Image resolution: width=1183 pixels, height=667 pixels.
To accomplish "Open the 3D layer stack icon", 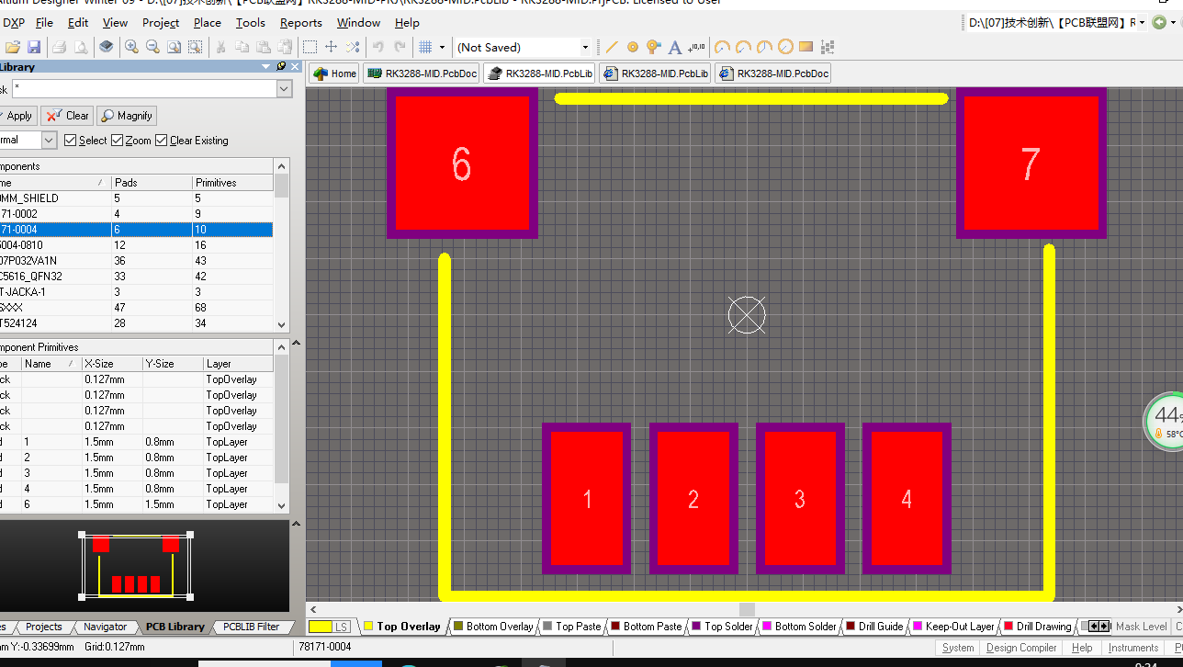I will pos(107,47).
